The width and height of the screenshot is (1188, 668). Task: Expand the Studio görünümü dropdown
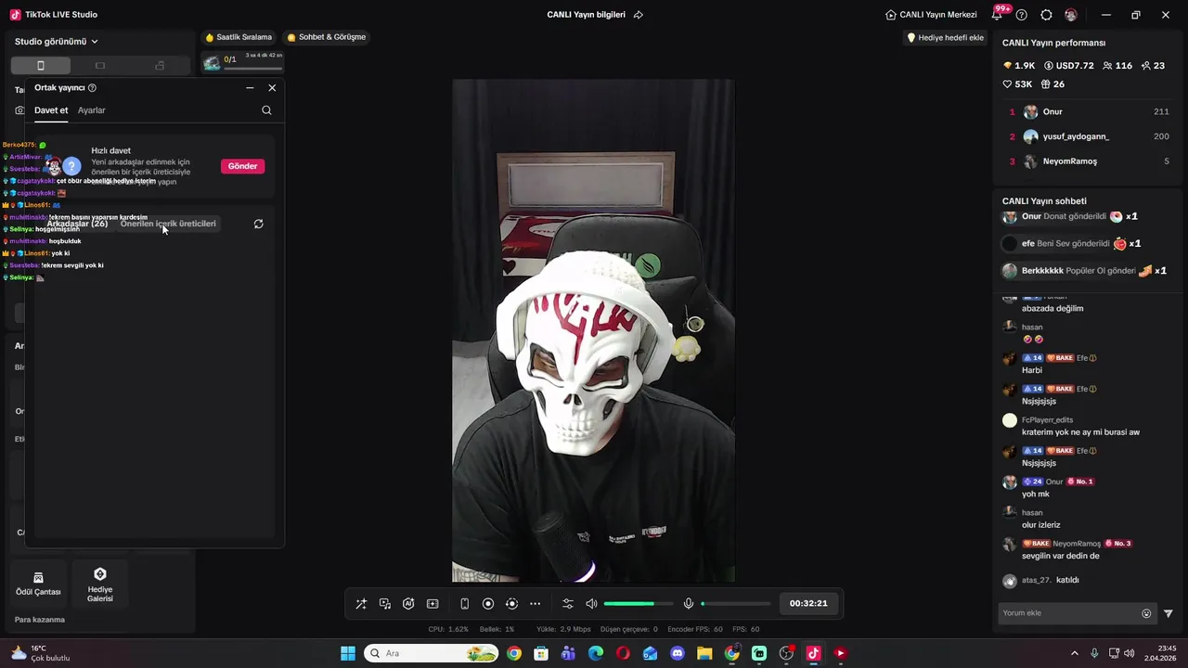tap(57, 42)
